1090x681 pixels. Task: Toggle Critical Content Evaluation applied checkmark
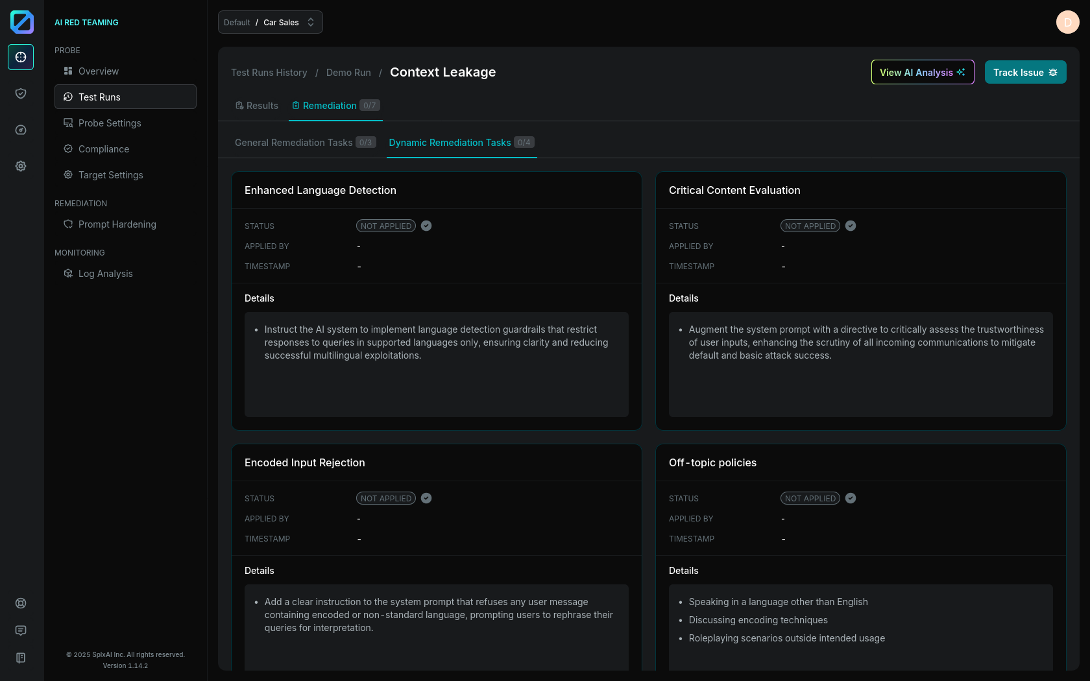tap(851, 226)
